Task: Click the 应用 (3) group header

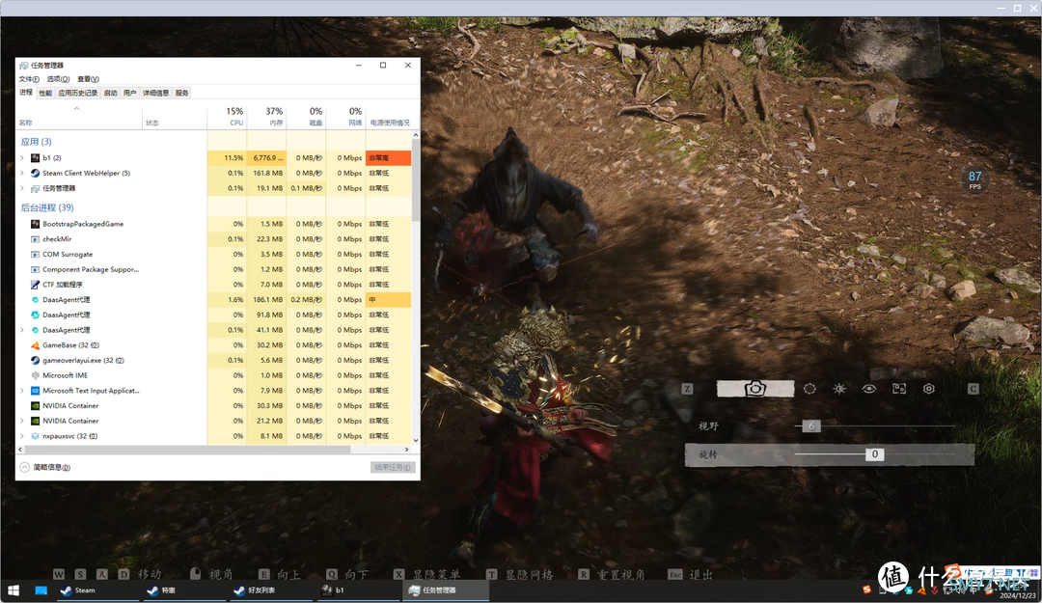Action: (36, 142)
